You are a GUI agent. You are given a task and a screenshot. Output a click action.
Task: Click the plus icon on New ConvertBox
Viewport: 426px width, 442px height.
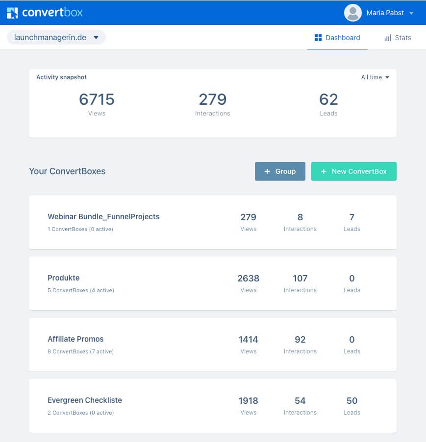pyautogui.click(x=324, y=171)
